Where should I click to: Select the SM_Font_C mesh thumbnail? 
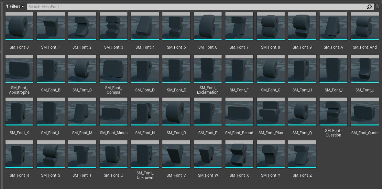(82, 69)
